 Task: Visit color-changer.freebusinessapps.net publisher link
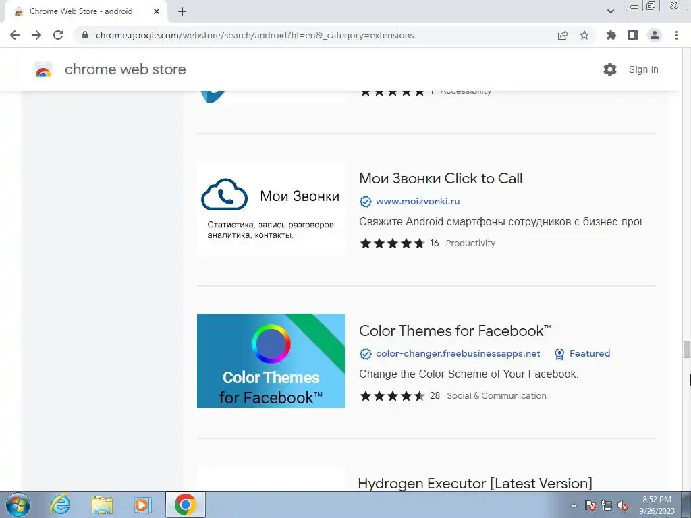click(x=458, y=353)
